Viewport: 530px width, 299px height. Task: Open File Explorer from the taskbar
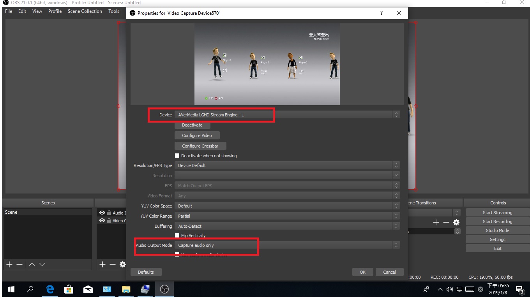point(126,289)
